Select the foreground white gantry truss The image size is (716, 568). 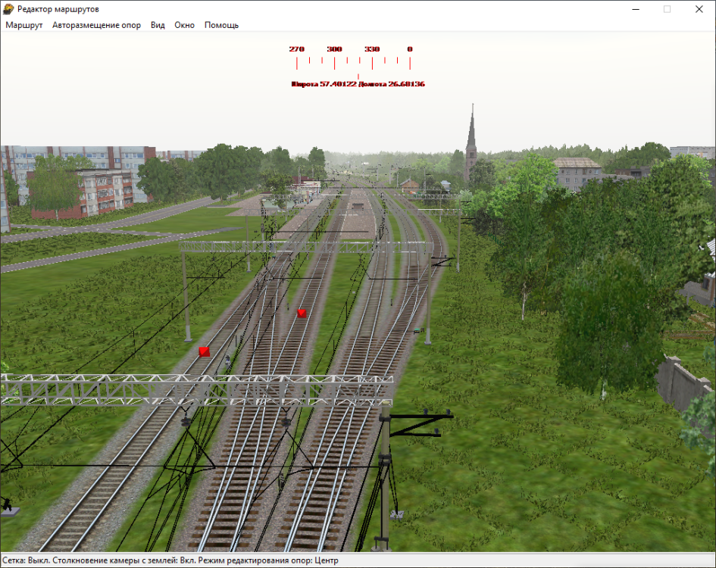pyautogui.click(x=197, y=389)
